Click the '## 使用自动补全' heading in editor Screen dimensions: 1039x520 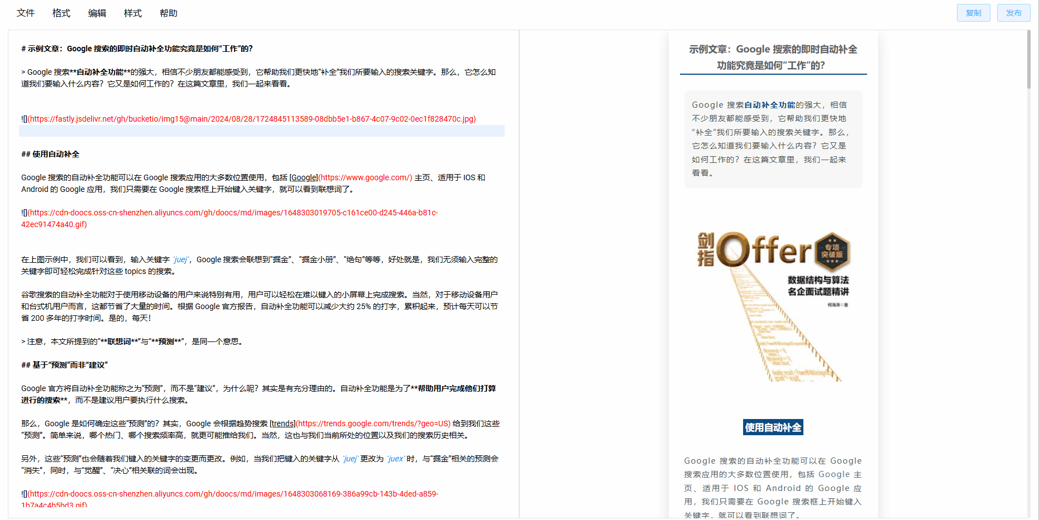(x=50, y=154)
